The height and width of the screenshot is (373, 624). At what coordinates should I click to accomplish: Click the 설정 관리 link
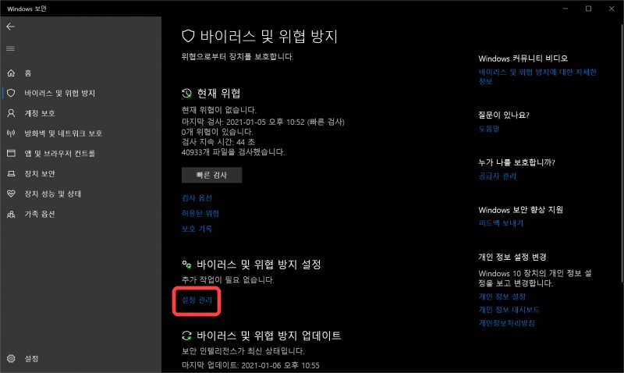pos(197,300)
